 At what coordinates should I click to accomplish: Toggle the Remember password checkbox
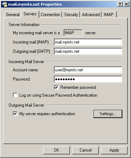tap(56, 88)
